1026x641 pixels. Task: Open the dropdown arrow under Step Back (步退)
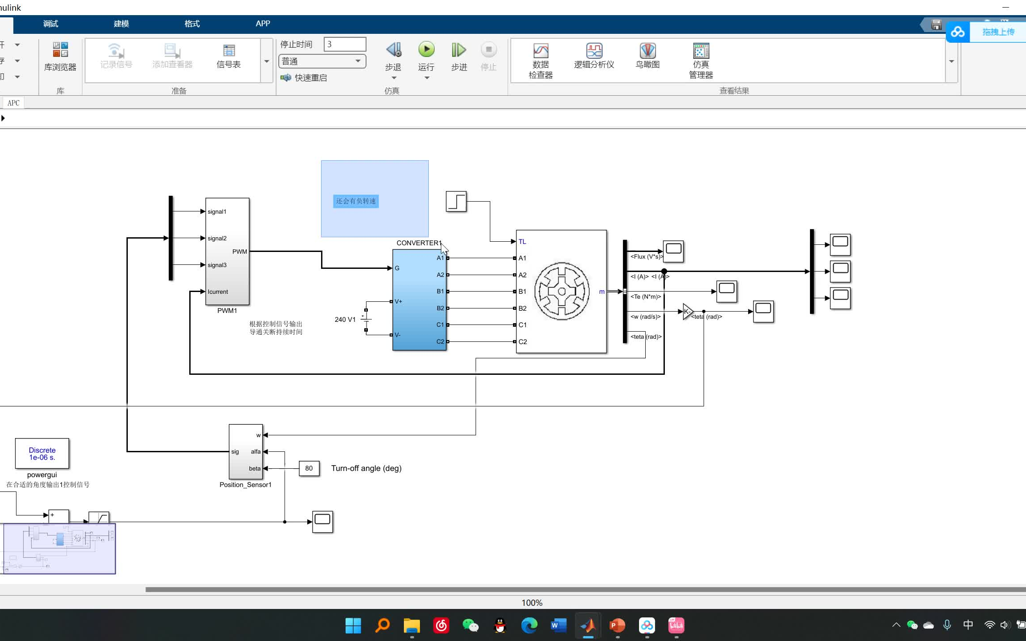pos(394,78)
